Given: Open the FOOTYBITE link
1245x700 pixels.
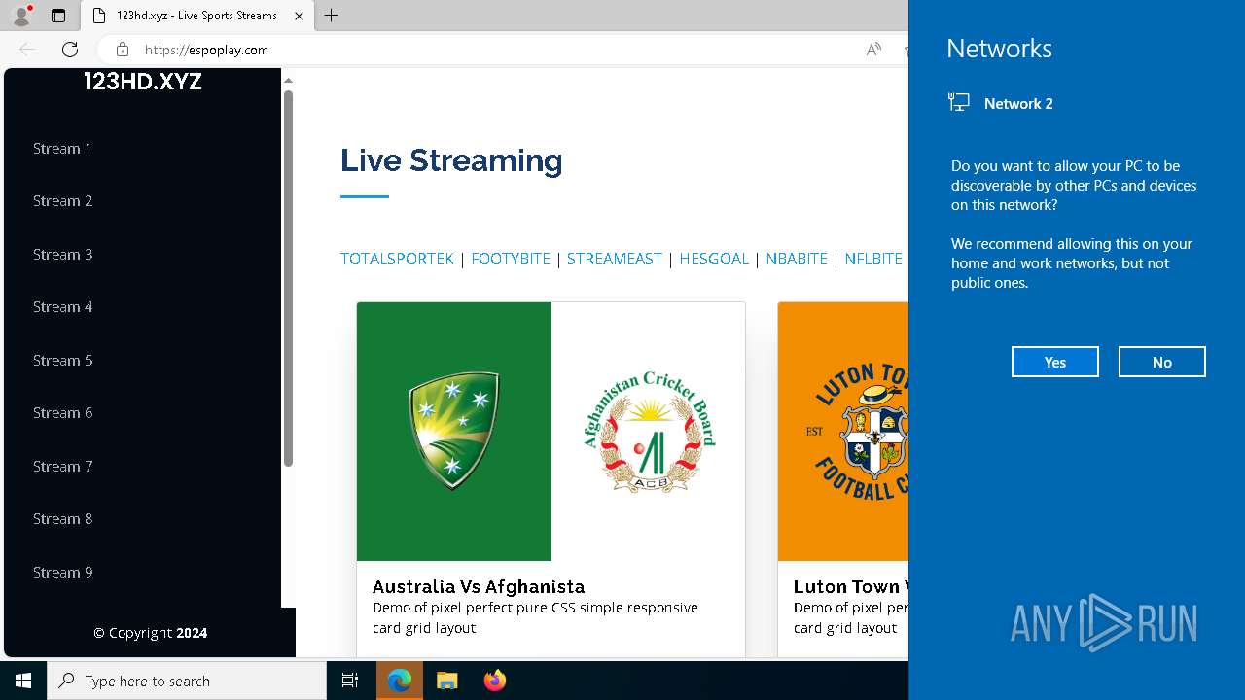Looking at the screenshot, I should point(511,259).
